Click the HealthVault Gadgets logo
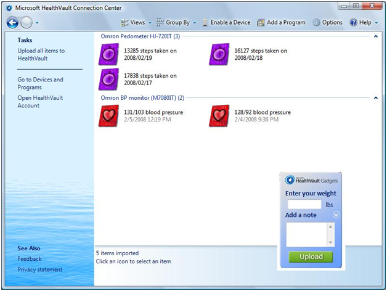 (x=311, y=180)
